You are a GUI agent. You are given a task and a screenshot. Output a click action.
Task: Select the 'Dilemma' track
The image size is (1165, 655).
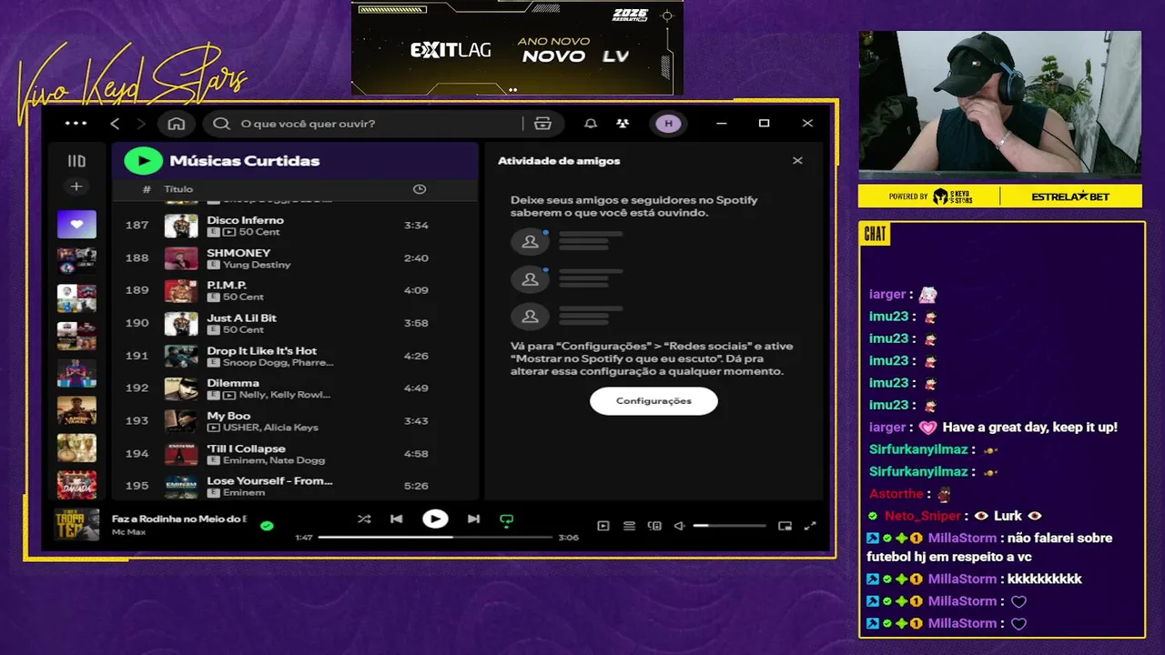point(233,384)
